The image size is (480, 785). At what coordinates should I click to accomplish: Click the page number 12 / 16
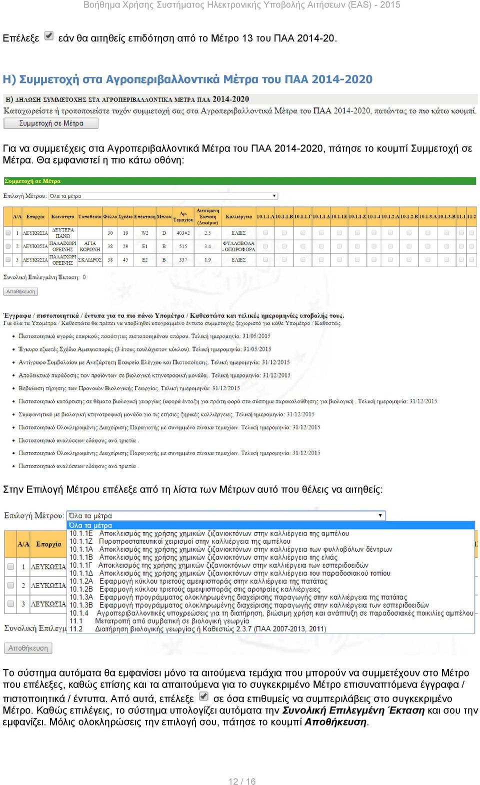pyautogui.click(x=242, y=781)
